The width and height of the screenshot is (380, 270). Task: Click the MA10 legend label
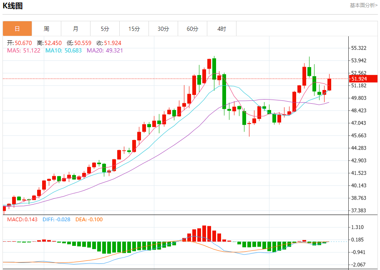pyautogui.click(x=63, y=50)
